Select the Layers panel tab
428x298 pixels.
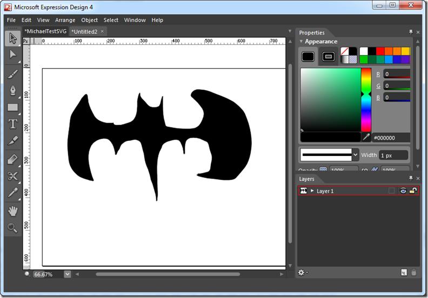click(x=306, y=179)
